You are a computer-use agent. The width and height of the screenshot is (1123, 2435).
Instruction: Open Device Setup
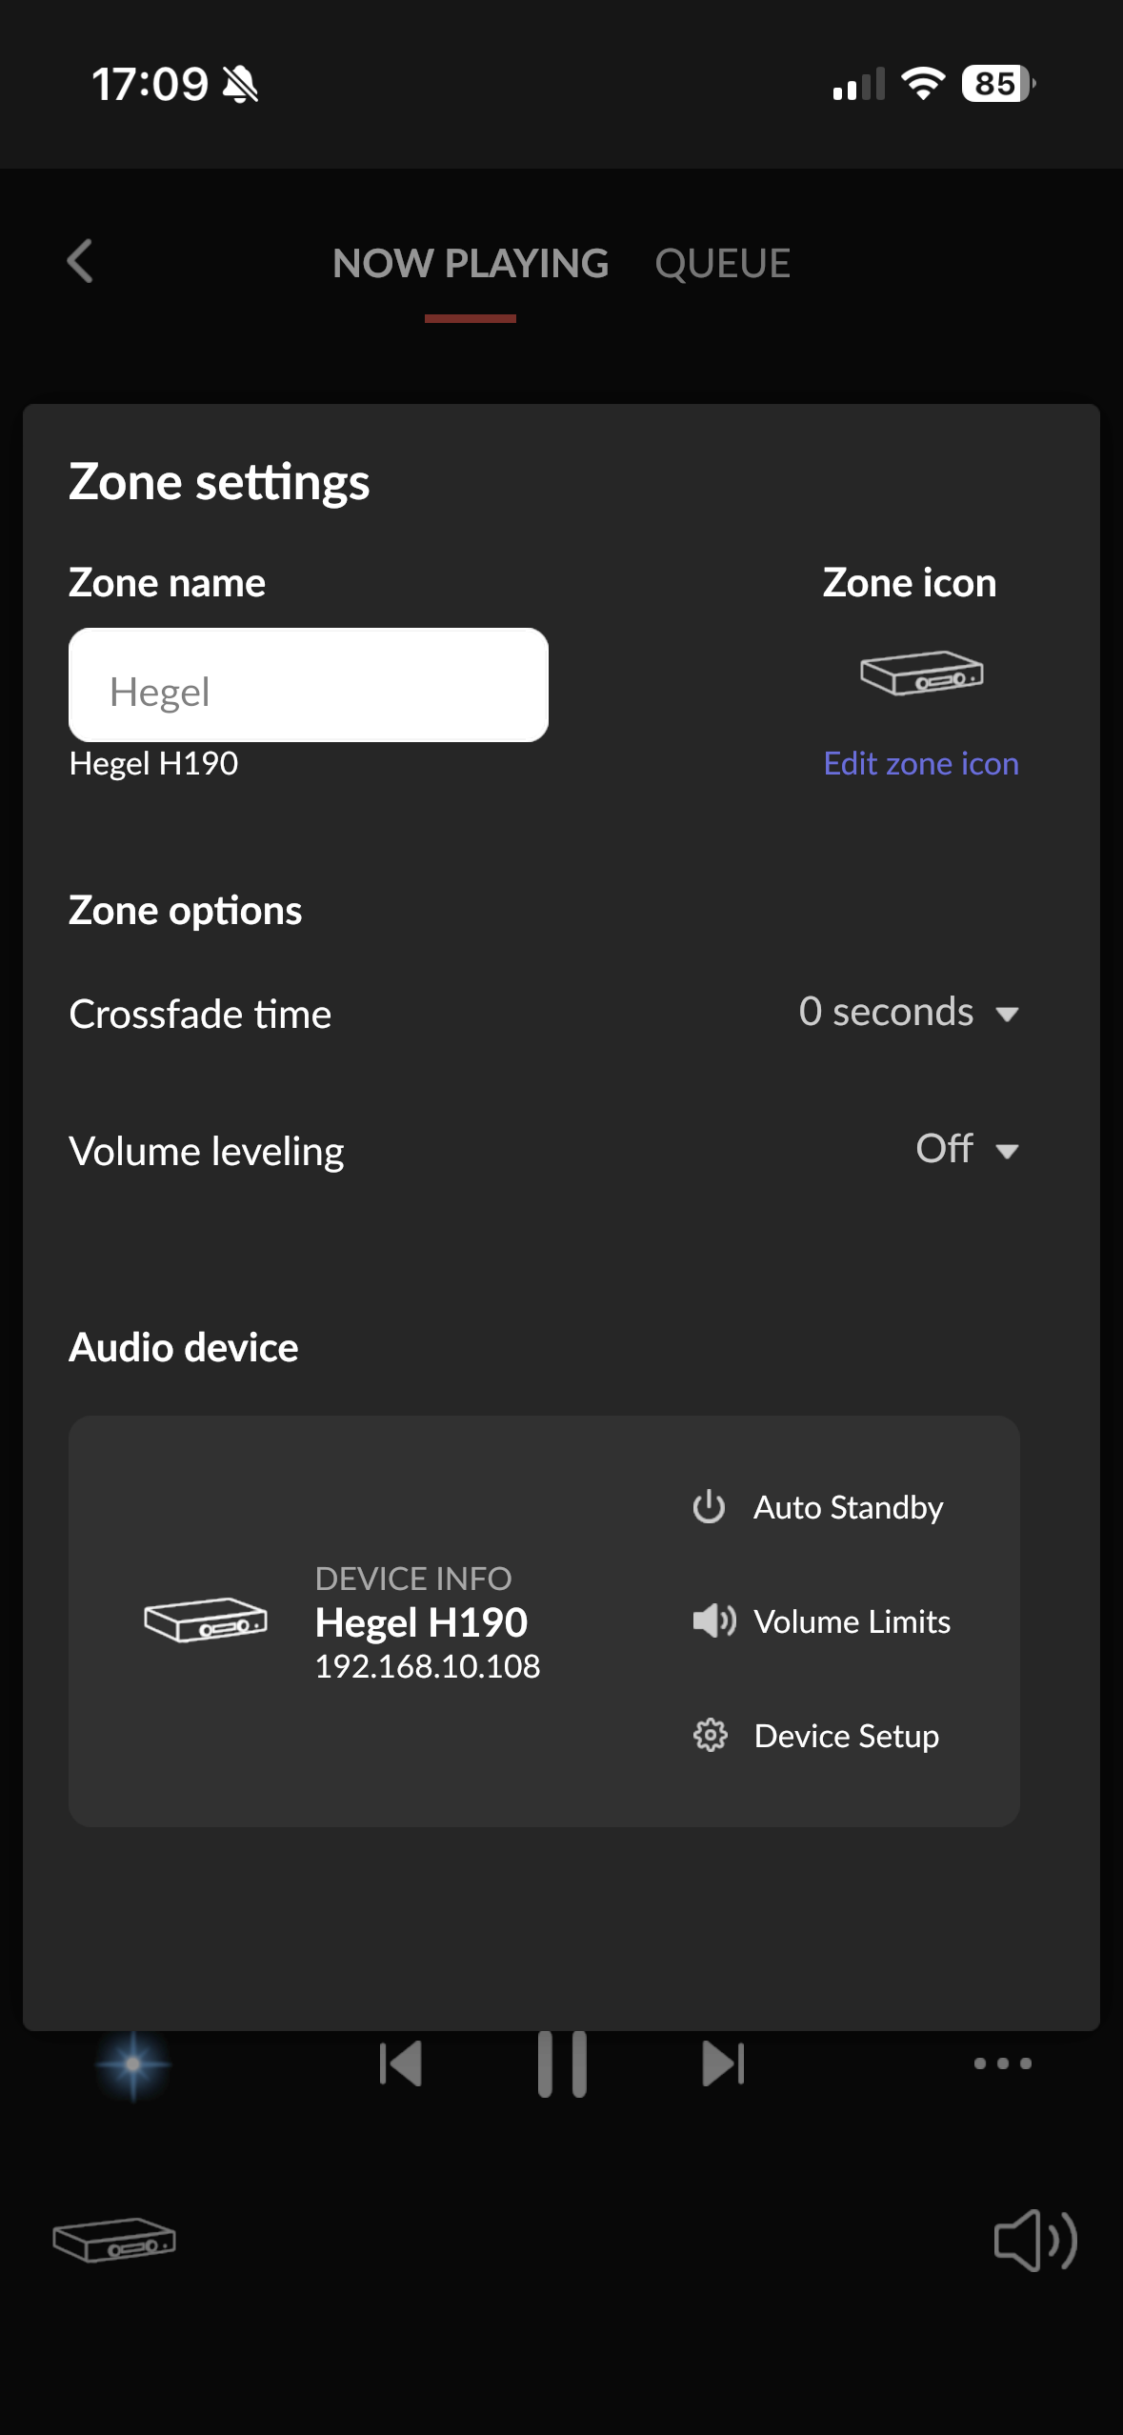846,1736
